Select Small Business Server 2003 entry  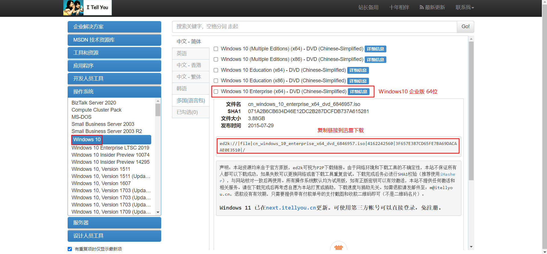[103, 124]
